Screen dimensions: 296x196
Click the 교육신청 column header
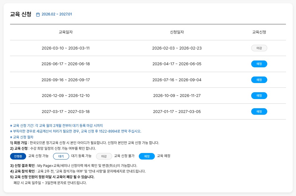pyautogui.click(x=259, y=32)
